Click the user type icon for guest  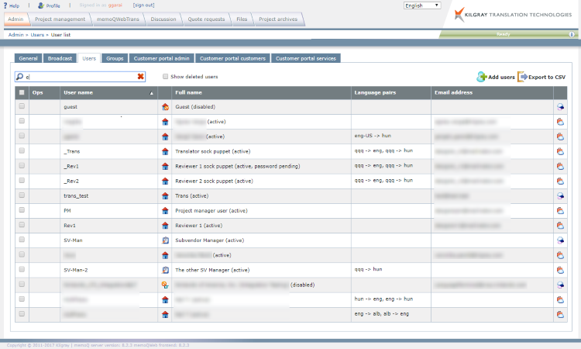pos(164,107)
